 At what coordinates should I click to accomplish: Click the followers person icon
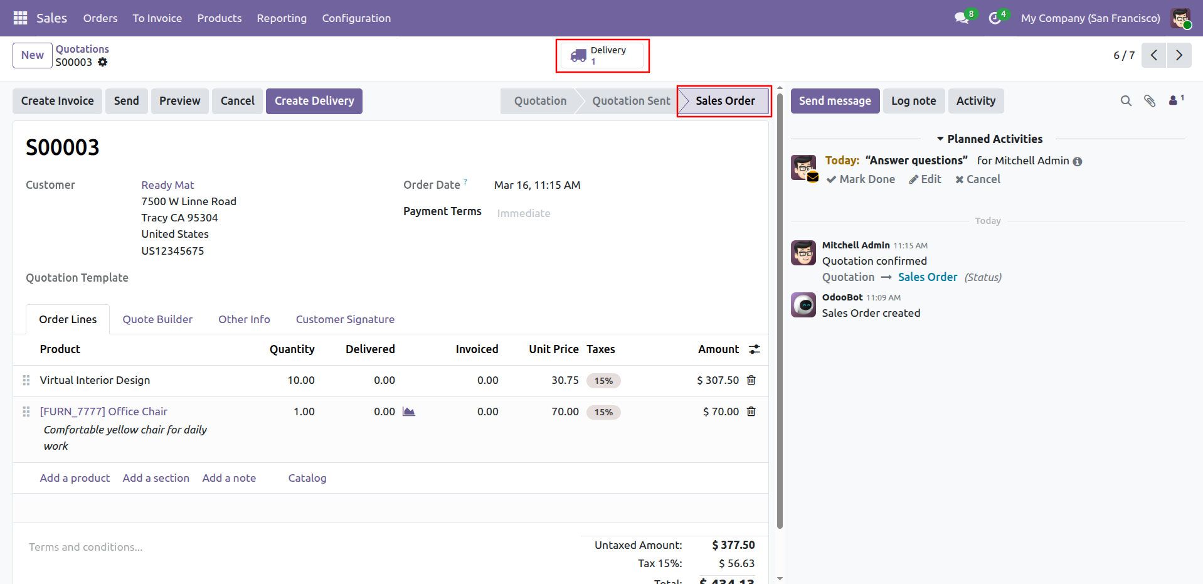(x=1174, y=100)
